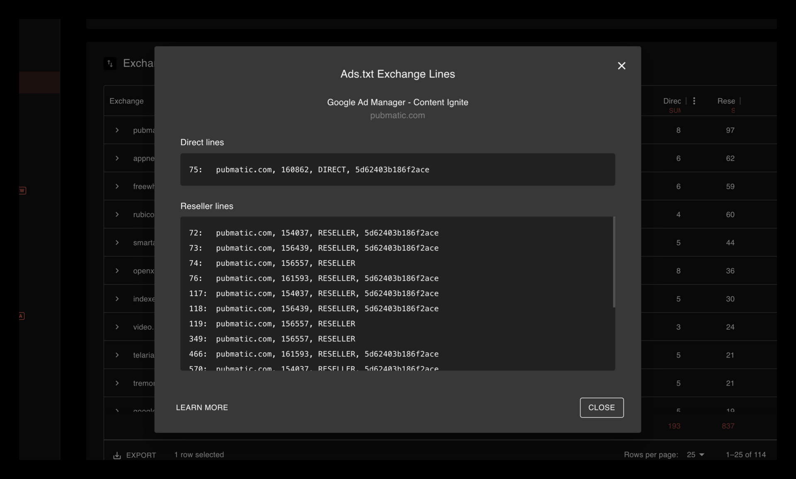This screenshot has width=796, height=479.
Task: Click the Direct lines heading
Action: click(x=202, y=142)
